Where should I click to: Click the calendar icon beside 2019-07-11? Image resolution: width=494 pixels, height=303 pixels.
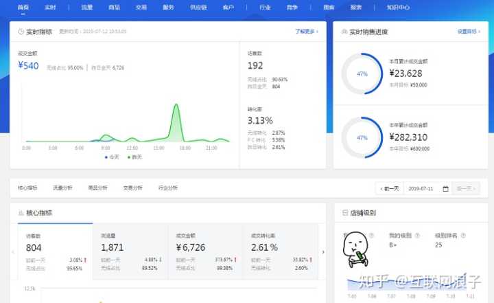coord(445,188)
